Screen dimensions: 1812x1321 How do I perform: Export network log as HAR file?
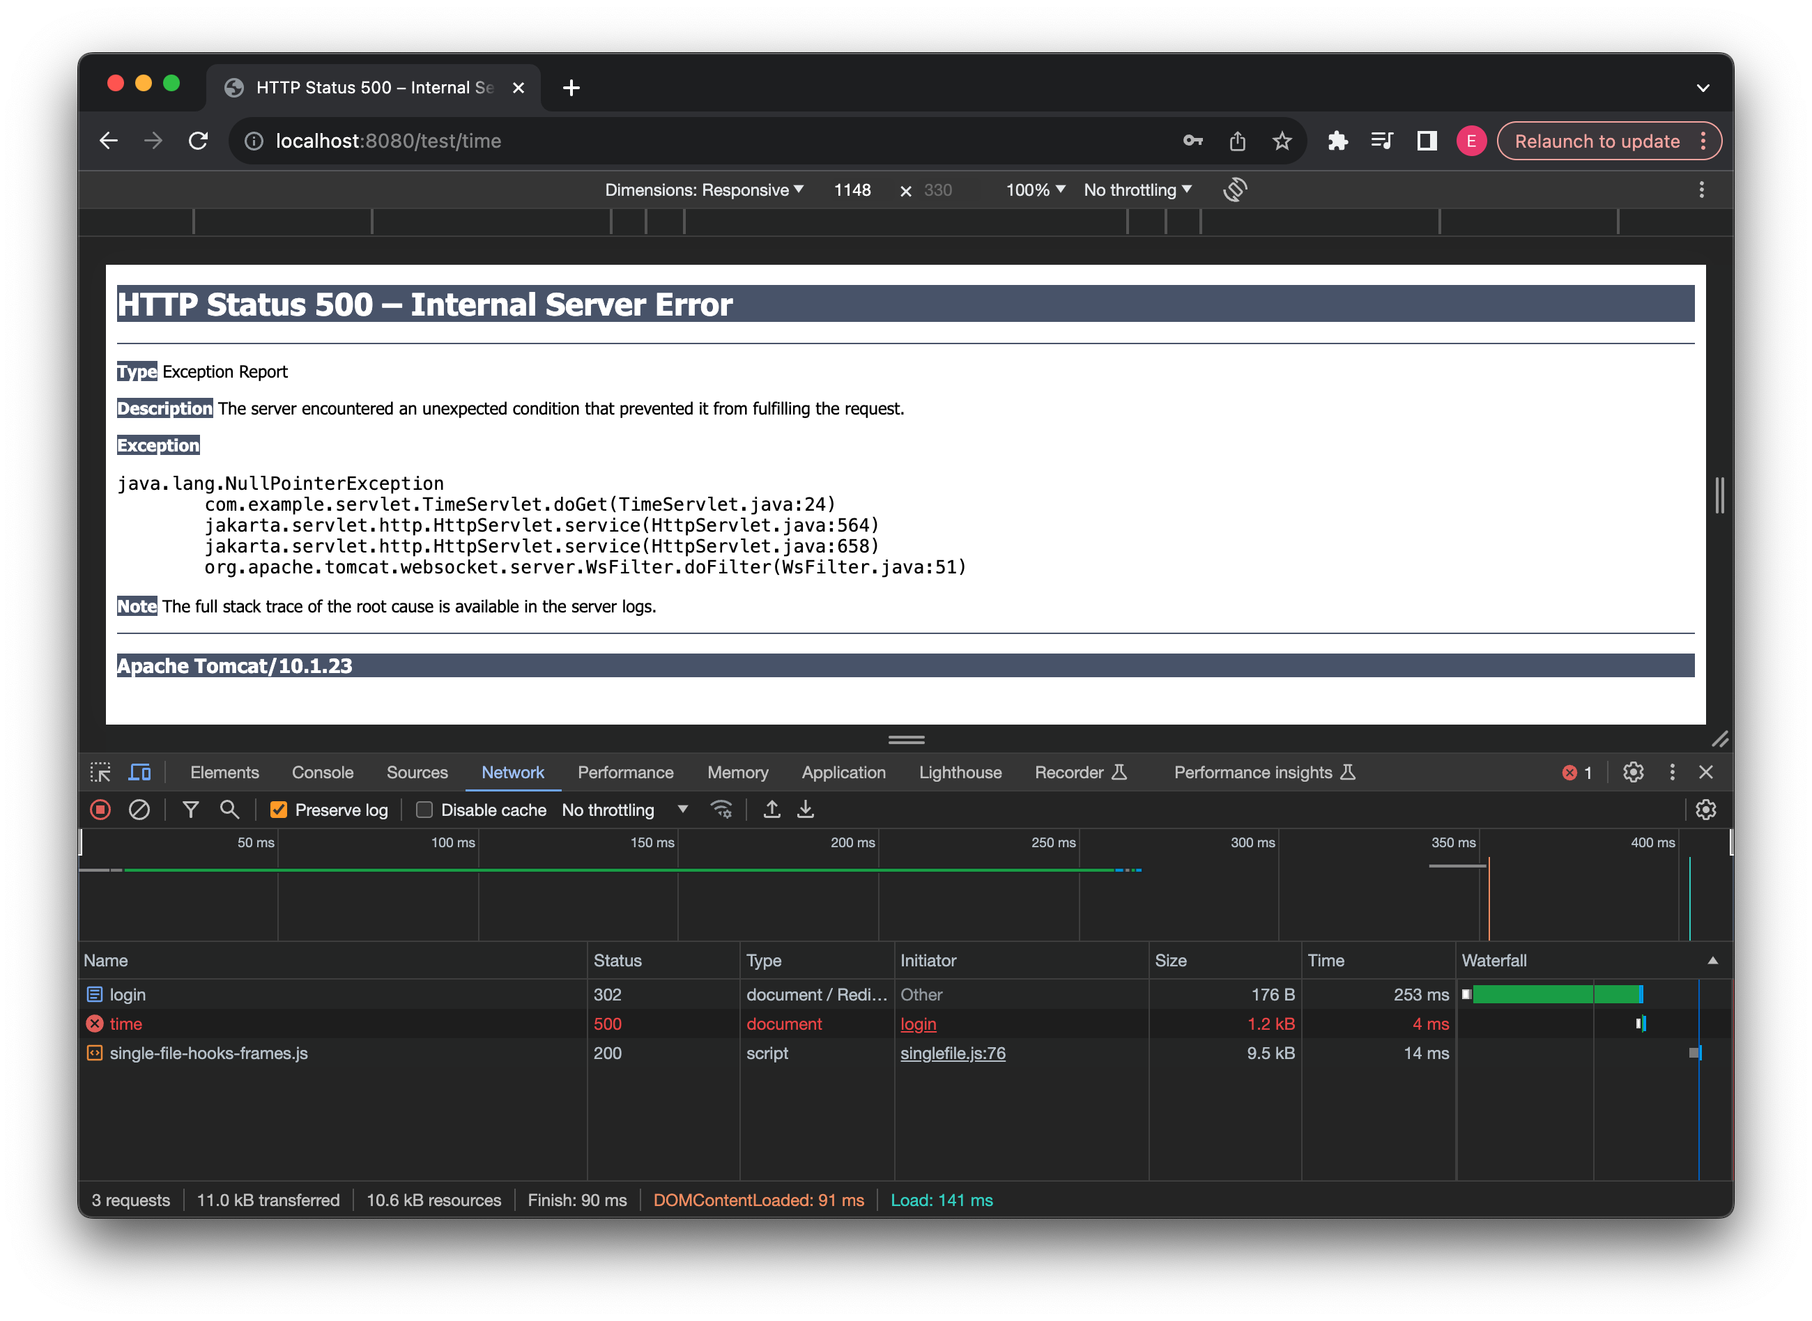pos(805,809)
